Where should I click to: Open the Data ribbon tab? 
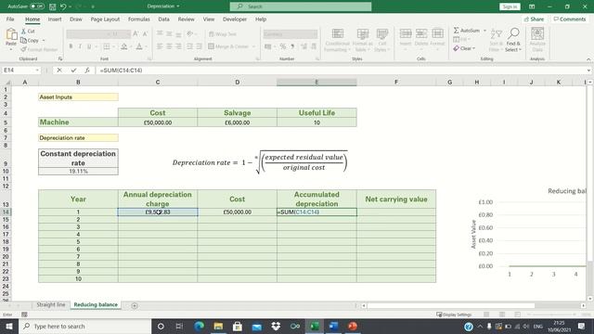click(x=163, y=19)
